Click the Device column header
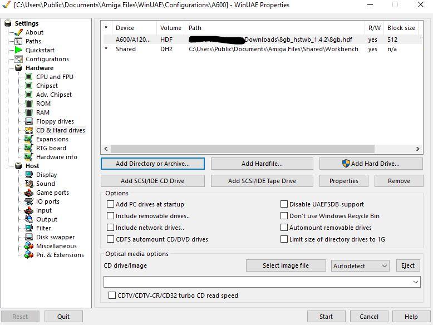Viewport: 433px width, 325px height. click(135, 28)
